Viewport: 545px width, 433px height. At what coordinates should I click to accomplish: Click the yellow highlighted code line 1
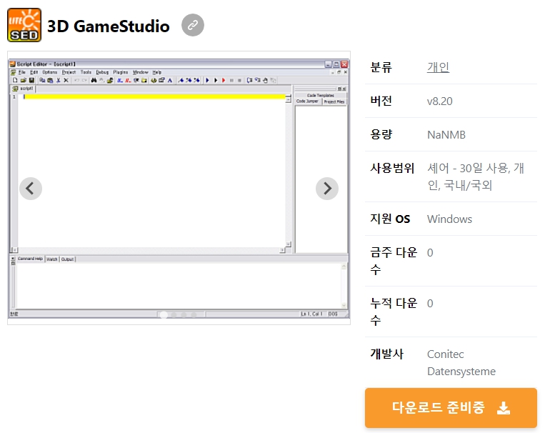coord(154,96)
